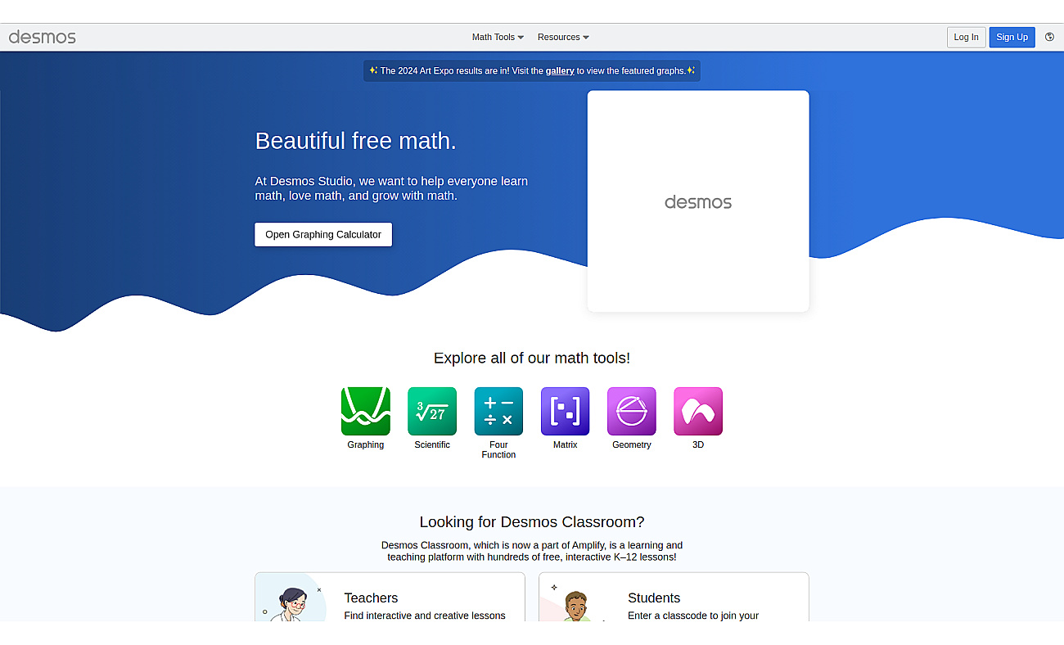Open the Graphing calculator icon
The width and height of the screenshot is (1064, 645).
point(366,411)
